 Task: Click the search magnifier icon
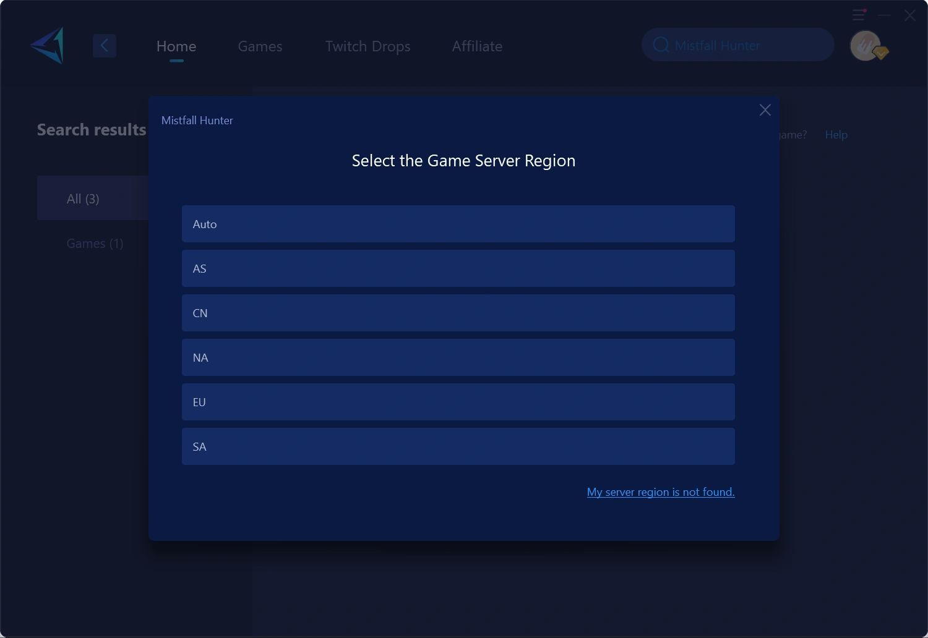(x=661, y=45)
